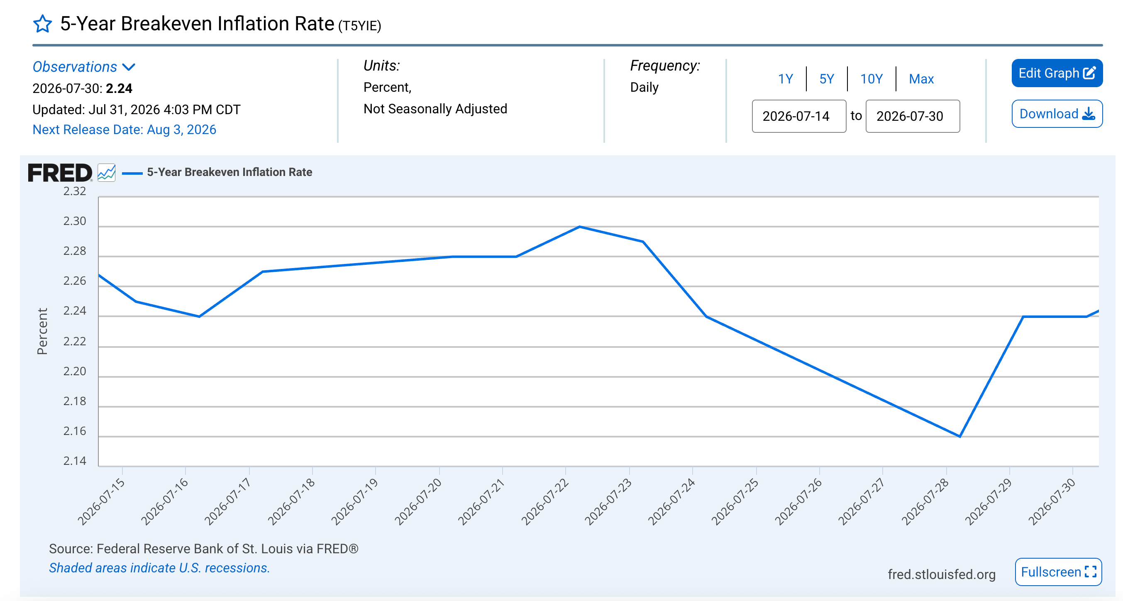This screenshot has height=601, width=1123.
Task: Open the Edit Graph button
Action: pos(1057,73)
